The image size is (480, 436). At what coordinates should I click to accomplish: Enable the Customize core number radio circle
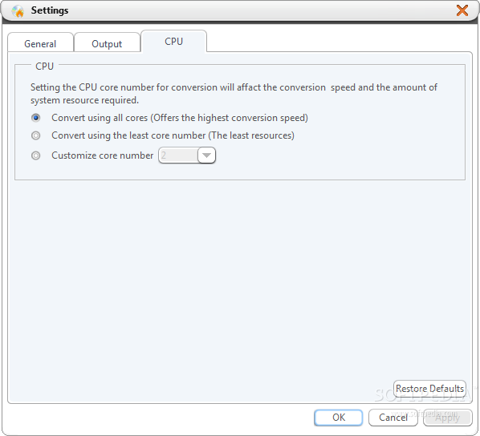(36, 155)
